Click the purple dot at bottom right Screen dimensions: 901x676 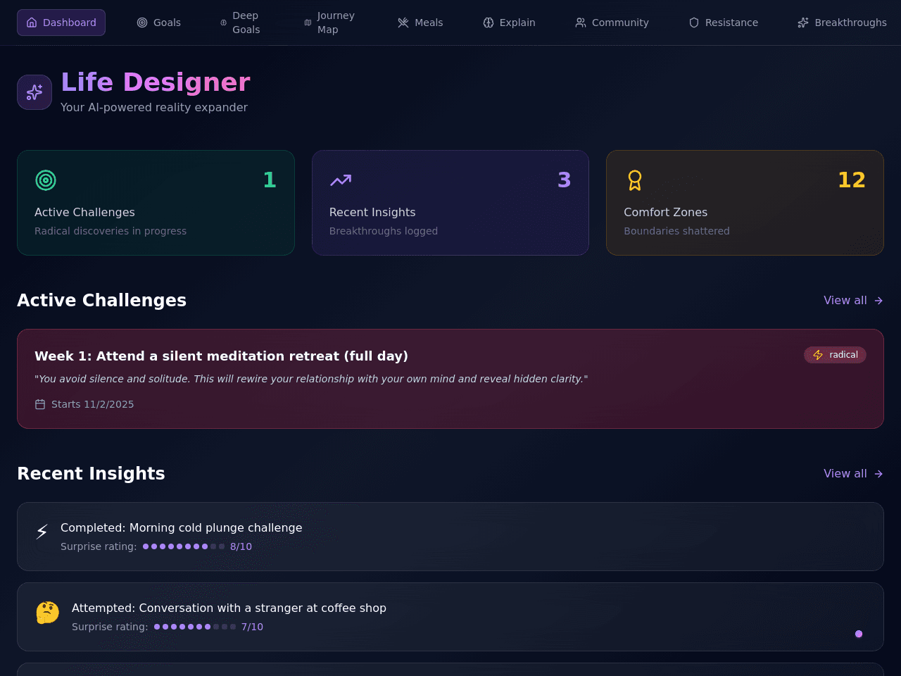tap(859, 634)
